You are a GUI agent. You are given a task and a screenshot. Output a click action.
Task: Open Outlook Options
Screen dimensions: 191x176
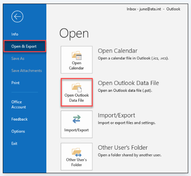coord(18,131)
